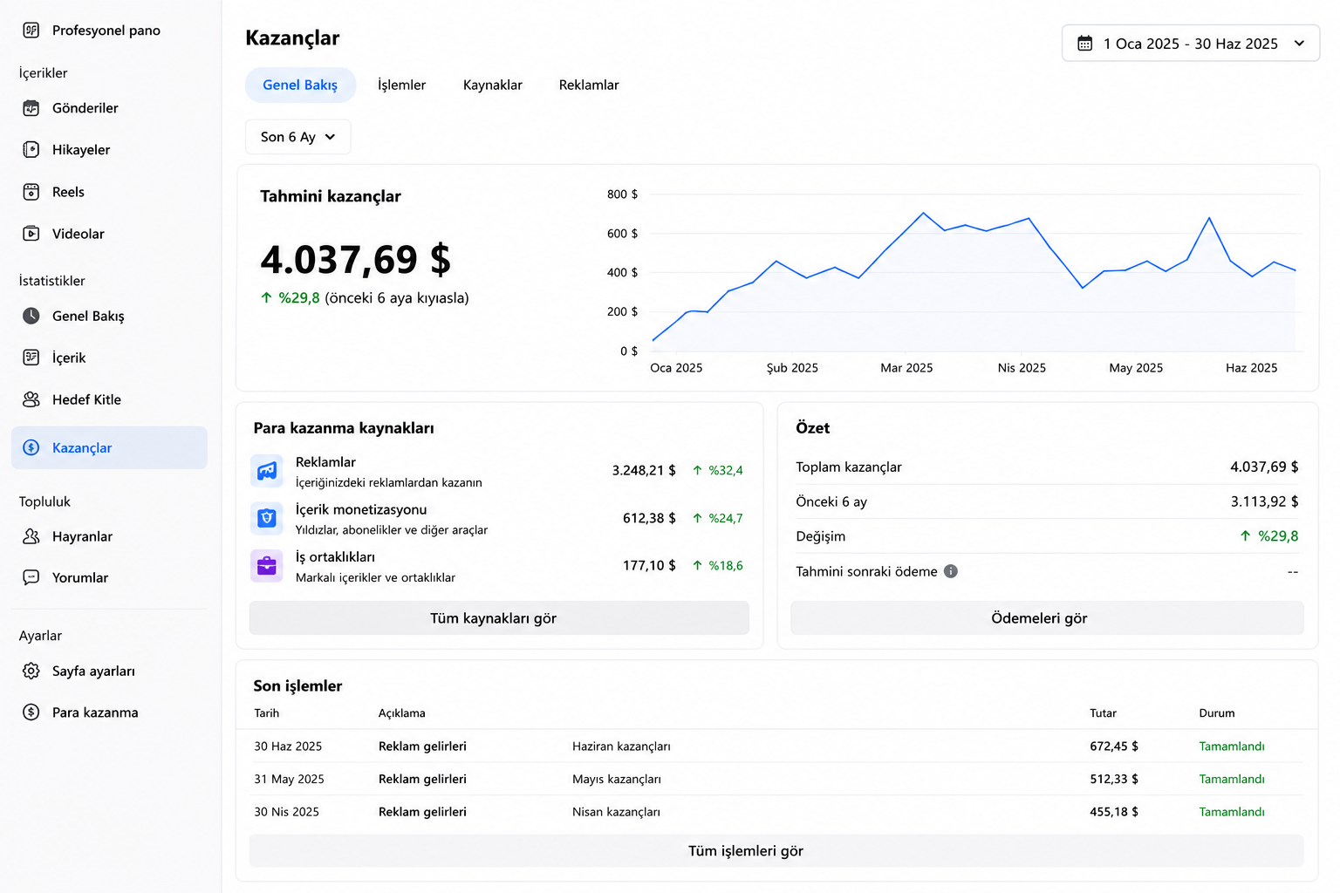
Task: Open Gönderiler from the sidebar icon
Action: point(31,108)
